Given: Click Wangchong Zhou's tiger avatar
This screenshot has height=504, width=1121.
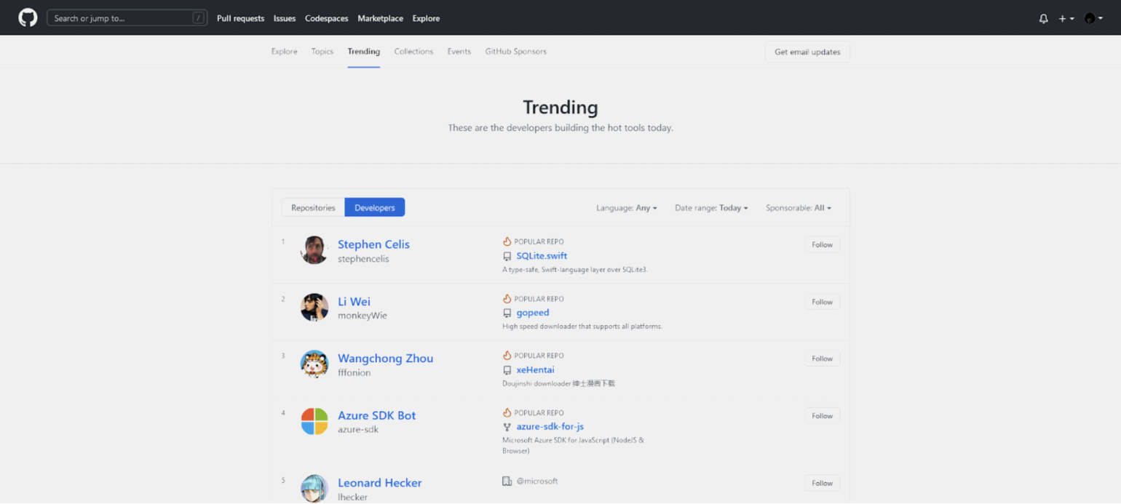Looking at the screenshot, I should pos(314,364).
